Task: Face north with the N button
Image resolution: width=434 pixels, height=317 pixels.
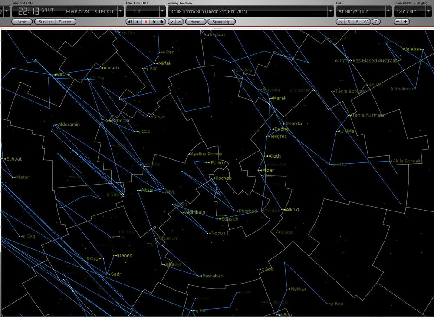Action: 341,22
